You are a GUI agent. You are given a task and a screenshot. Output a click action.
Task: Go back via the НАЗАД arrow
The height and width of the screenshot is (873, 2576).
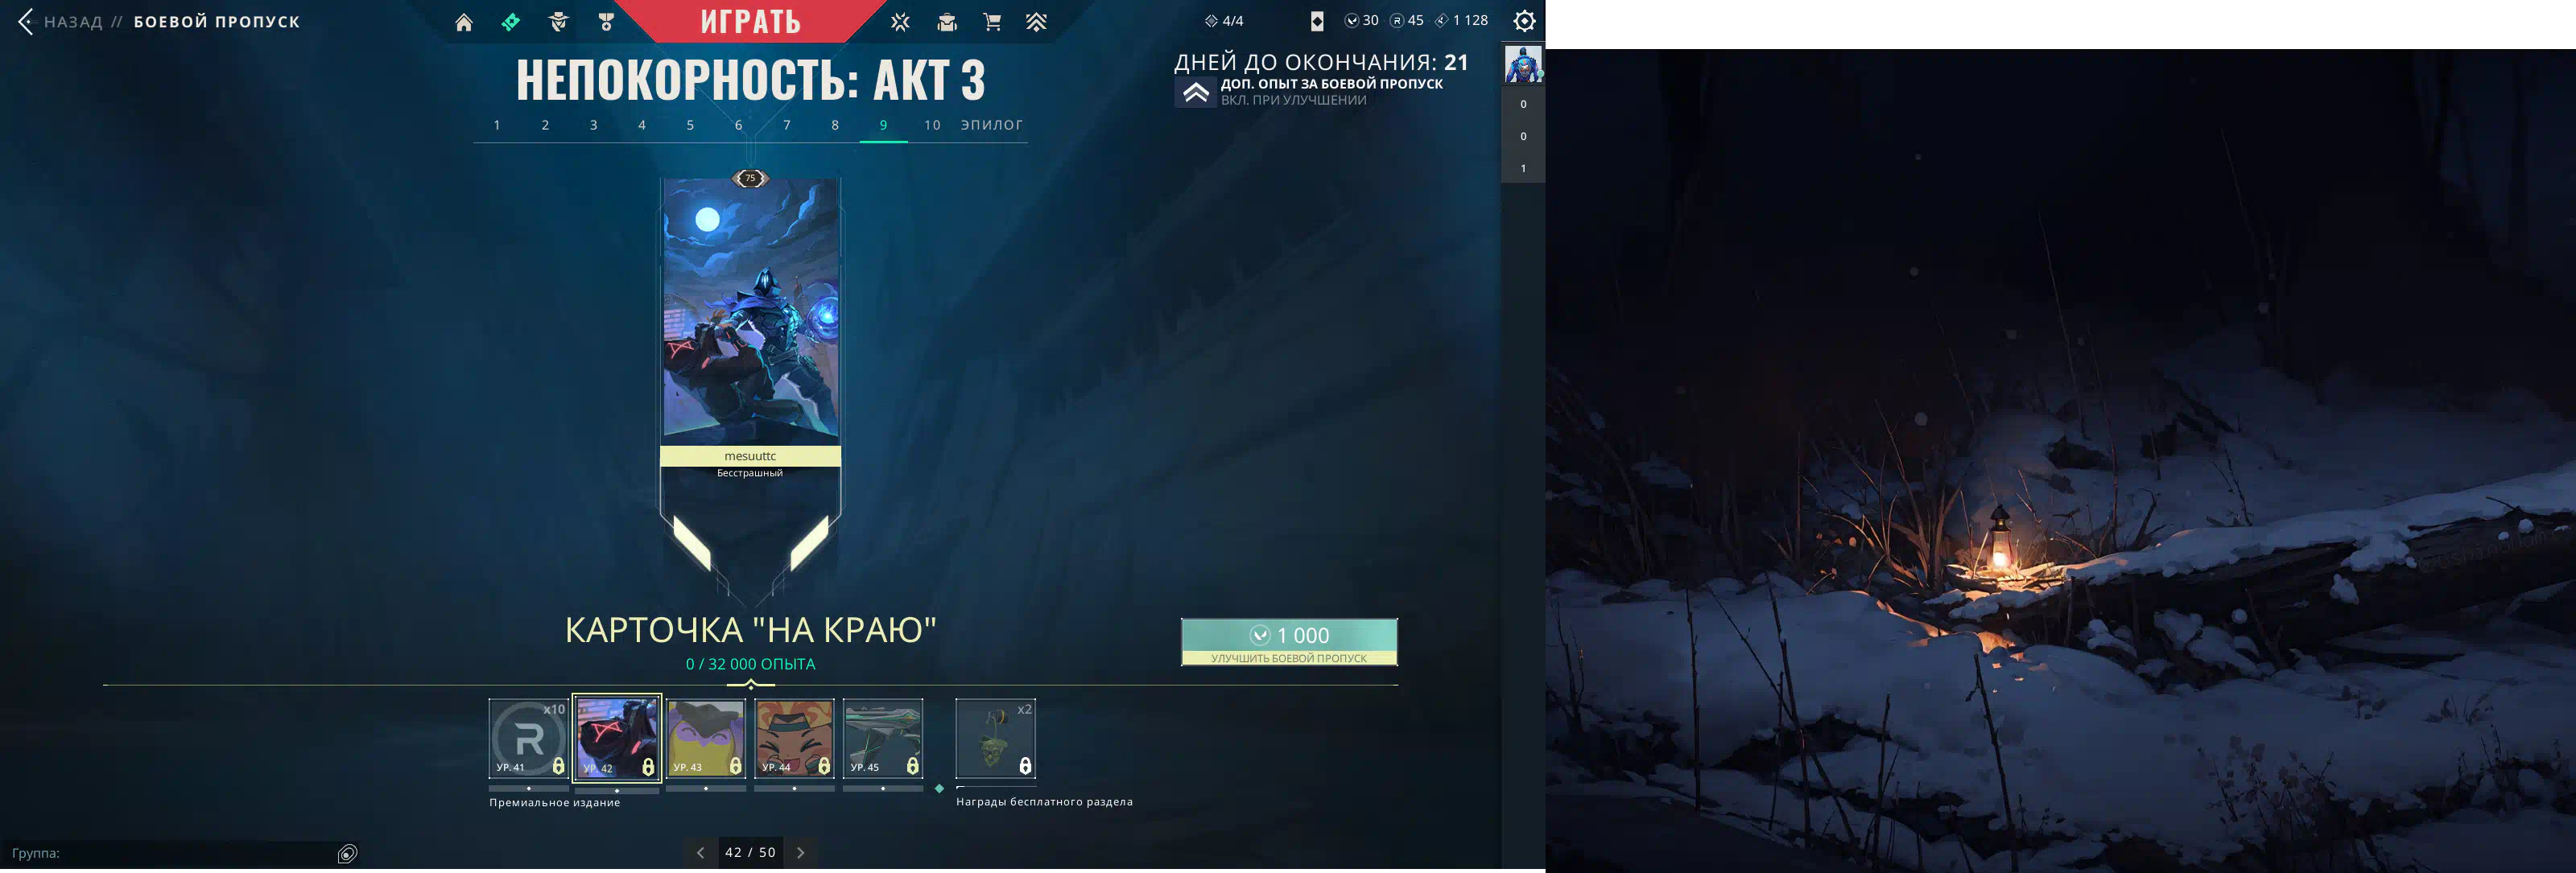coord(26,21)
